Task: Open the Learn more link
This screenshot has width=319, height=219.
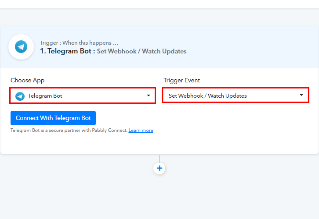Action: (x=141, y=131)
